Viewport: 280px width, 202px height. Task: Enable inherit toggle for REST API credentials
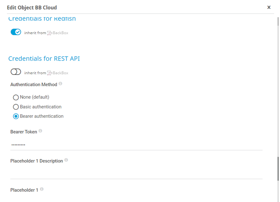(16, 72)
